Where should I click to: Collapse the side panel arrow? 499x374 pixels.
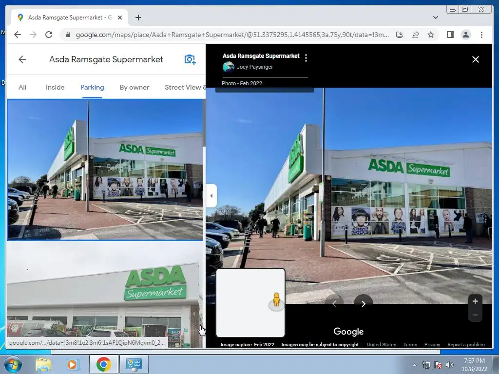click(211, 196)
